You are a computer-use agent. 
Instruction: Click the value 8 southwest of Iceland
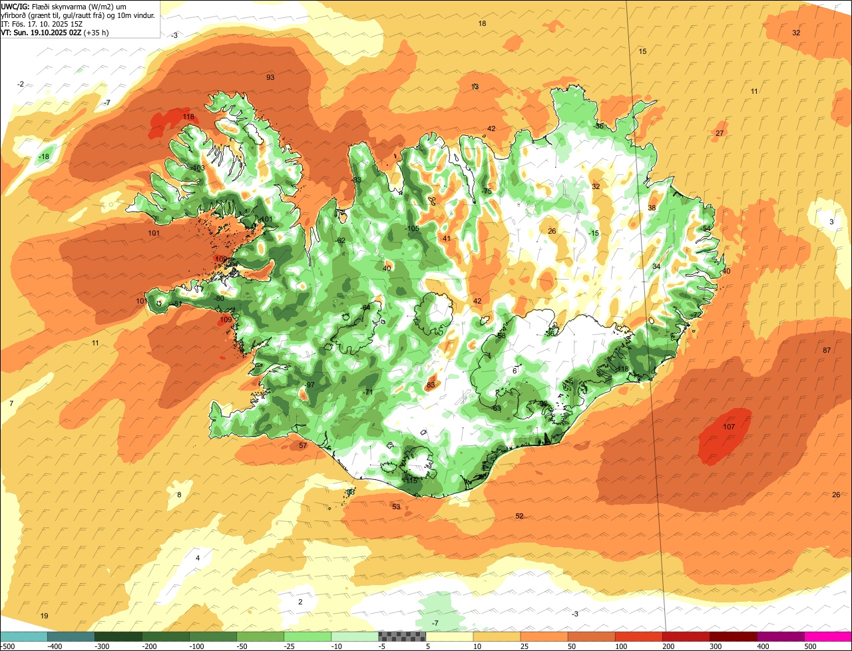click(178, 495)
